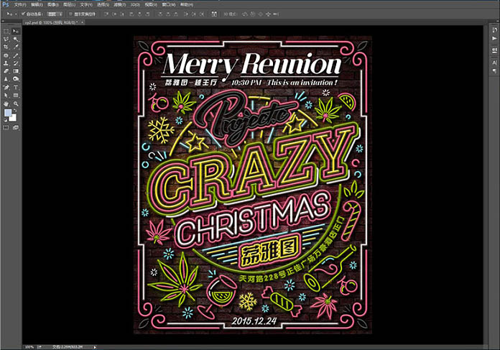Select the Zoom tool

[16, 103]
